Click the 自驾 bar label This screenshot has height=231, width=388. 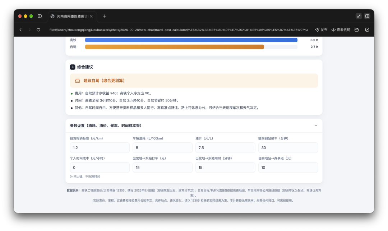click(x=73, y=47)
